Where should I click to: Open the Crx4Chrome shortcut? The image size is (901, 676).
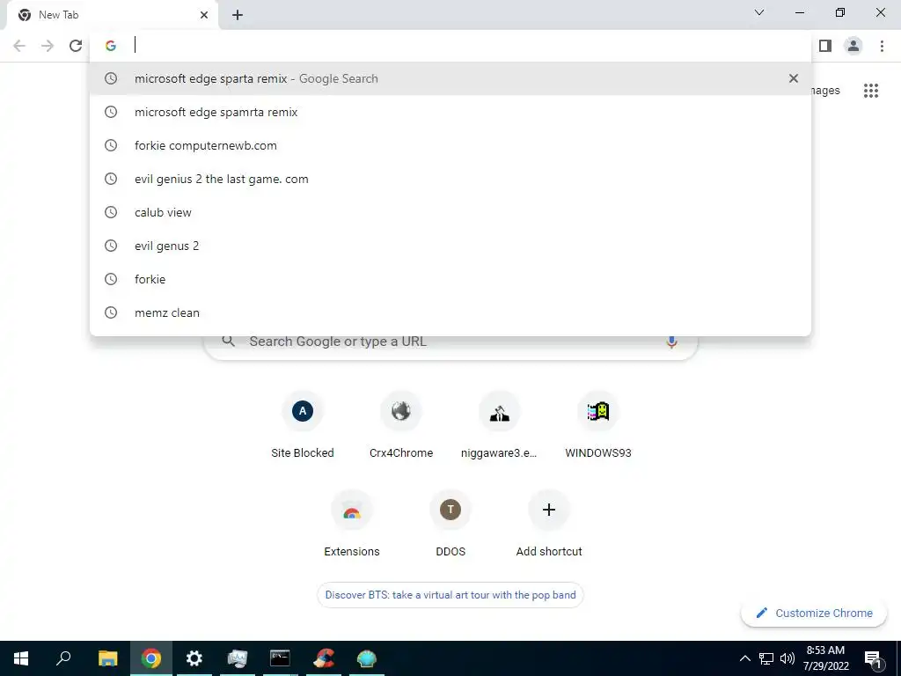[401, 425]
